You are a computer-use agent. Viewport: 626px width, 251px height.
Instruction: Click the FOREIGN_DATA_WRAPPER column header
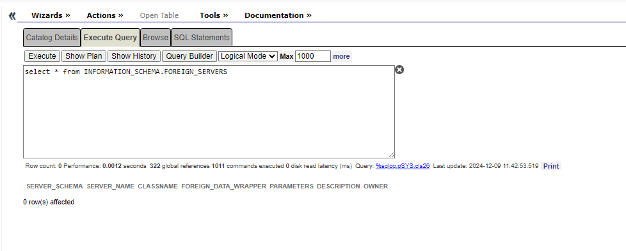223,186
